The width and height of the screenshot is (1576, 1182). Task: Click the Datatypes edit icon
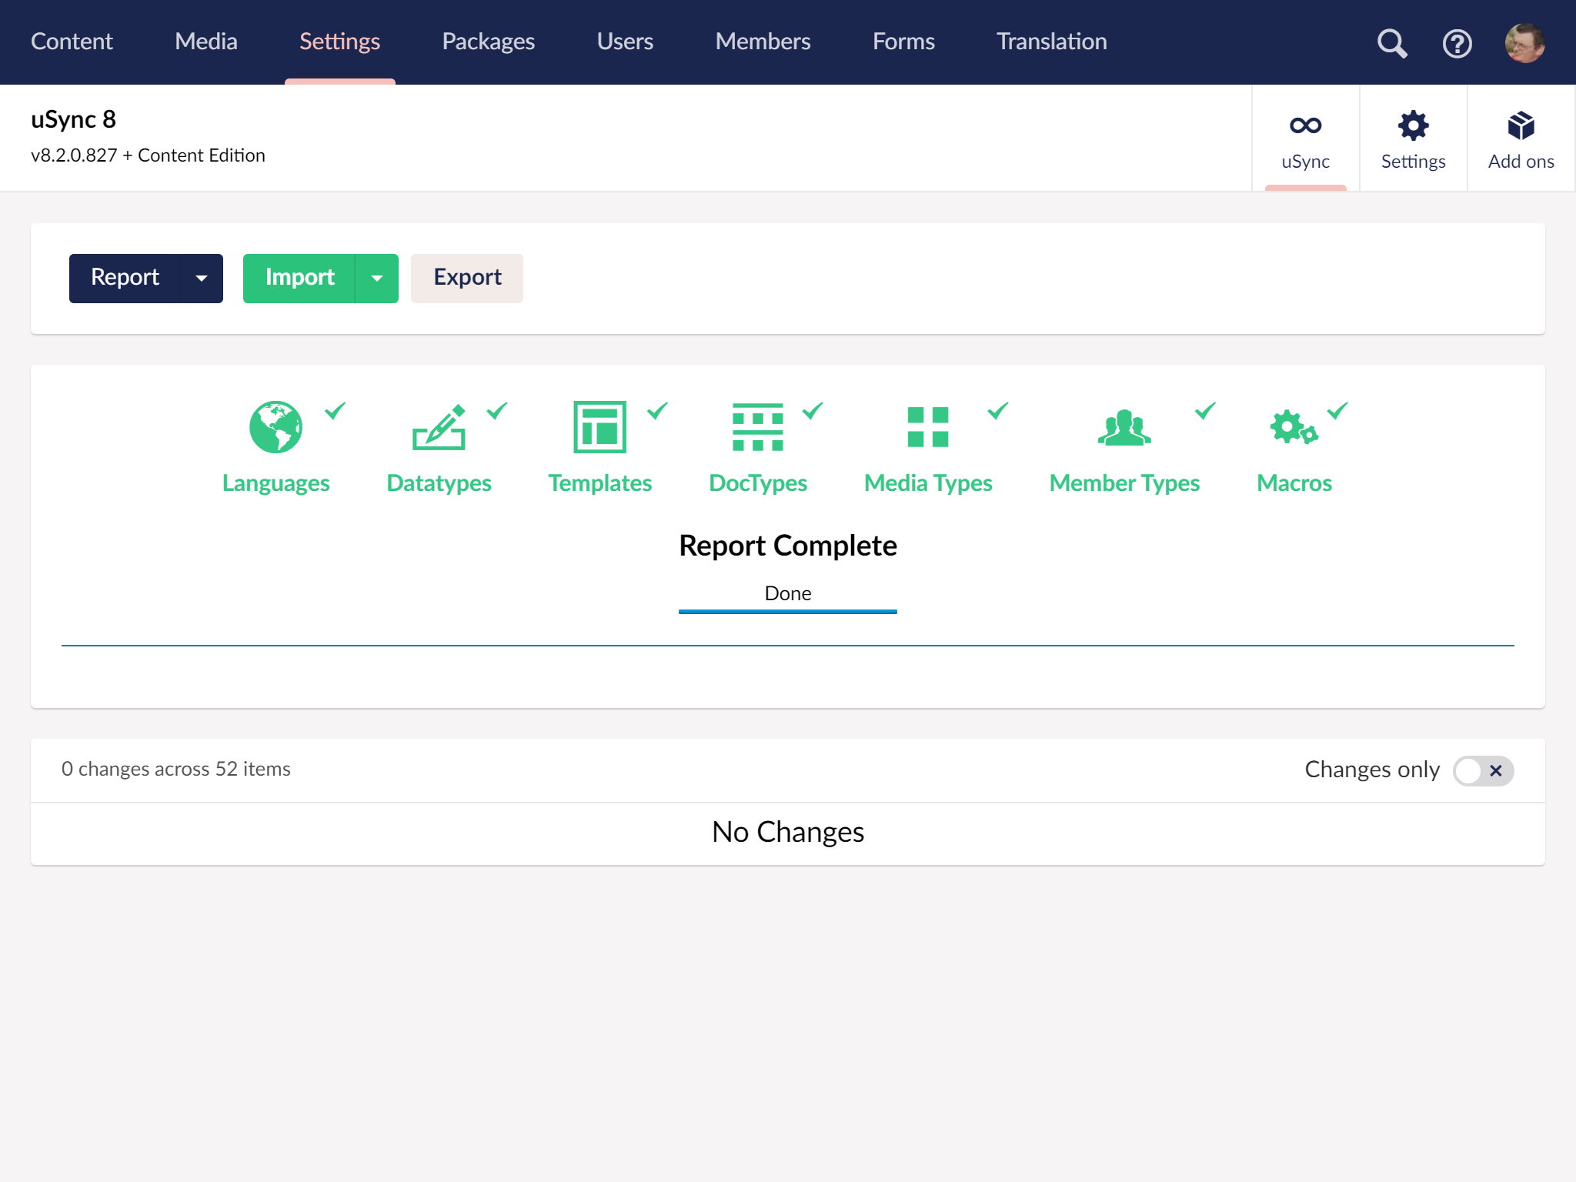(x=439, y=427)
